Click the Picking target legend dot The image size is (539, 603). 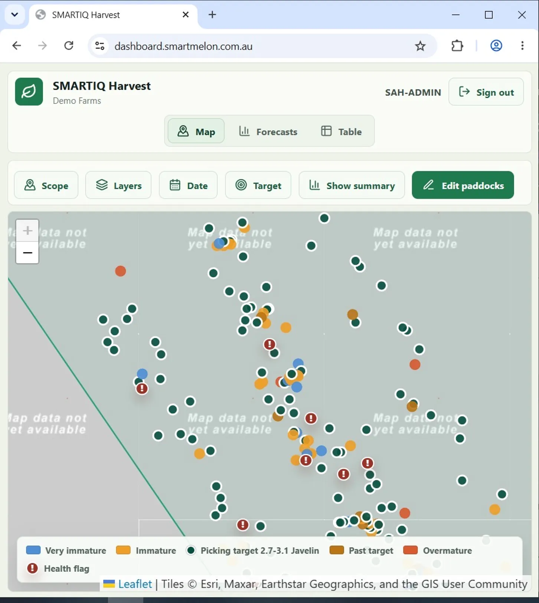(191, 550)
